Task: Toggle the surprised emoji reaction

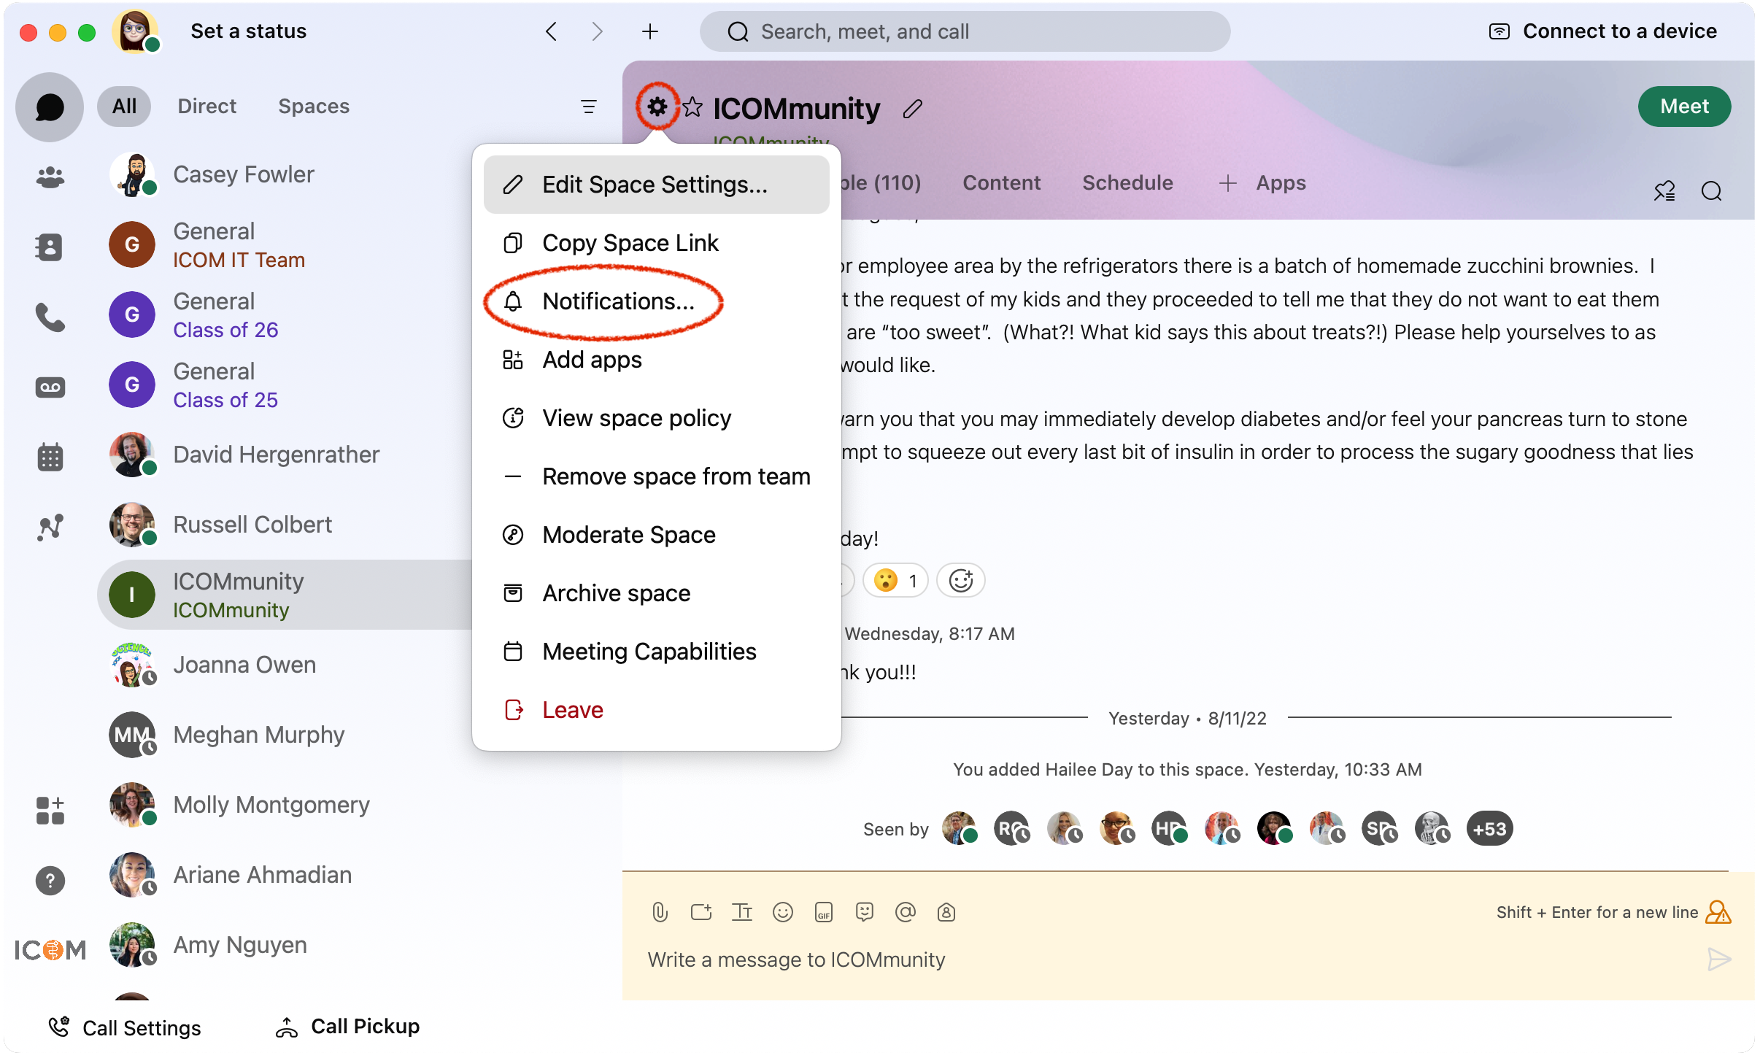Action: click(x=895, y=581)
